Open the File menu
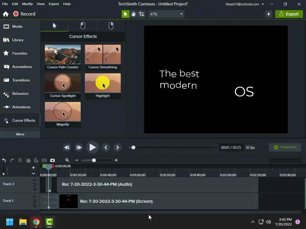 pos(5,4)
